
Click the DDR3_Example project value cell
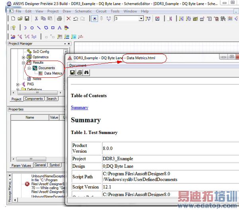click(x=170, y=159)
